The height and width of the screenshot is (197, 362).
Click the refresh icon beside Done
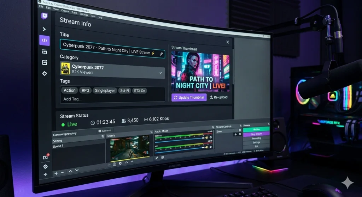[x=240, y=130]
